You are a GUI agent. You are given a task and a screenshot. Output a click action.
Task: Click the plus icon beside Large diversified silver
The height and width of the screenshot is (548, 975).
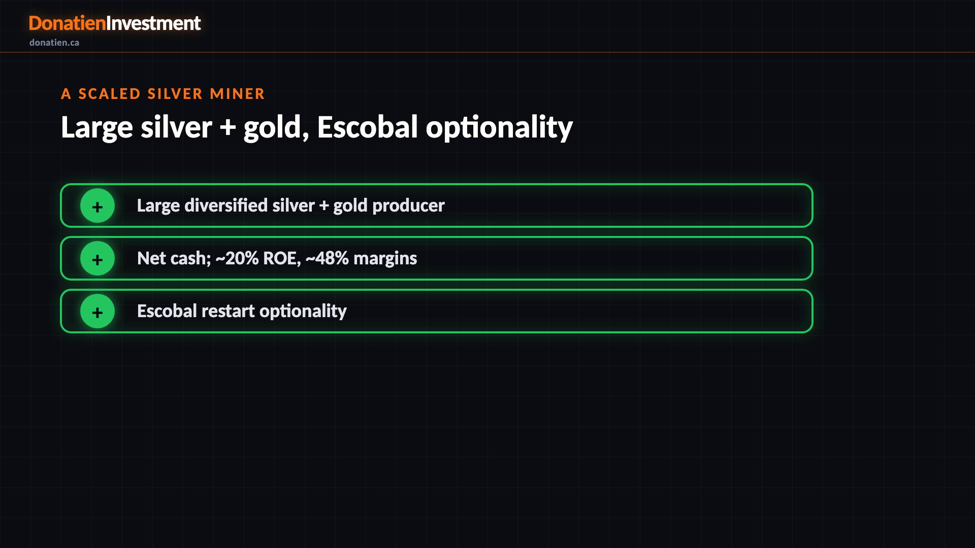pyautogui.click(x=97, y=205)
